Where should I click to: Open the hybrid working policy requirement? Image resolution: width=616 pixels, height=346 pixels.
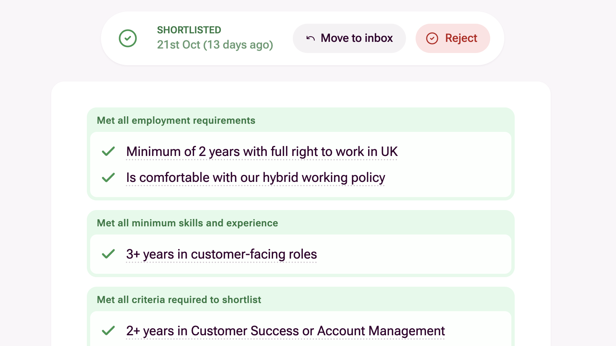255,178
